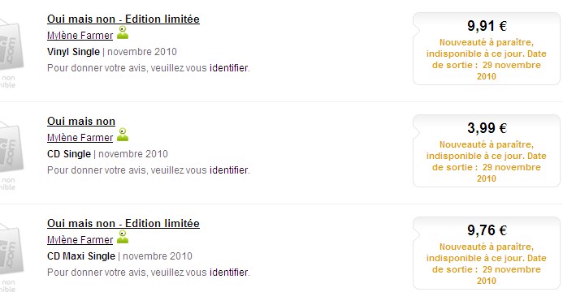The height and width of the screenshot is (292, 563).
Task: Follow Mylène Farmer link in Vinyl Single row
Action: click(x=80, y=36)
